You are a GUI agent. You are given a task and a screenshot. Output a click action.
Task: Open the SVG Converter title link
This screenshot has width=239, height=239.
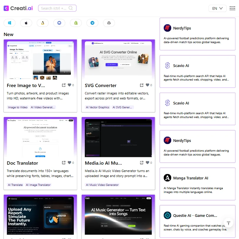101,86
